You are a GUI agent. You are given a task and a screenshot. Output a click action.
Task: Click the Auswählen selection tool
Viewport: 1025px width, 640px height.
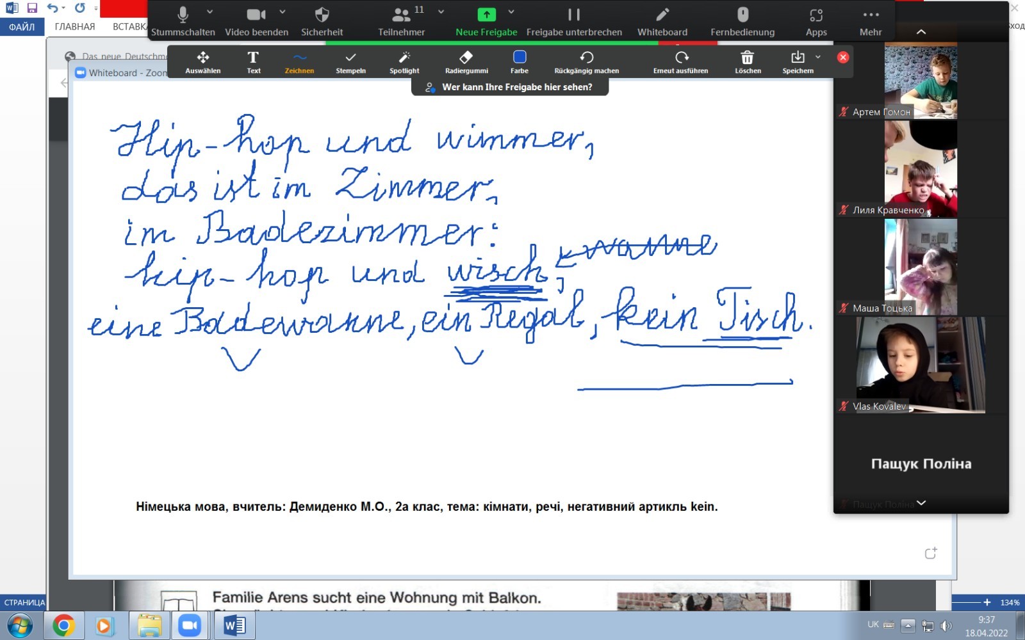pos(202,62)
